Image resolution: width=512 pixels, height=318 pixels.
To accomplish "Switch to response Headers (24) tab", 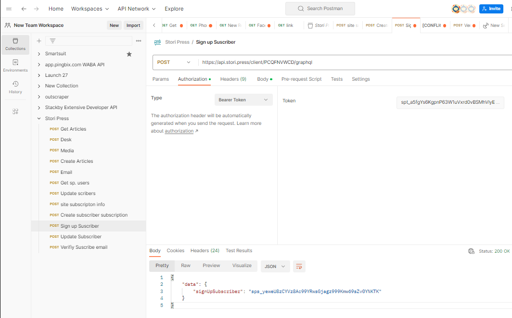I will click(x=205, y=251).
